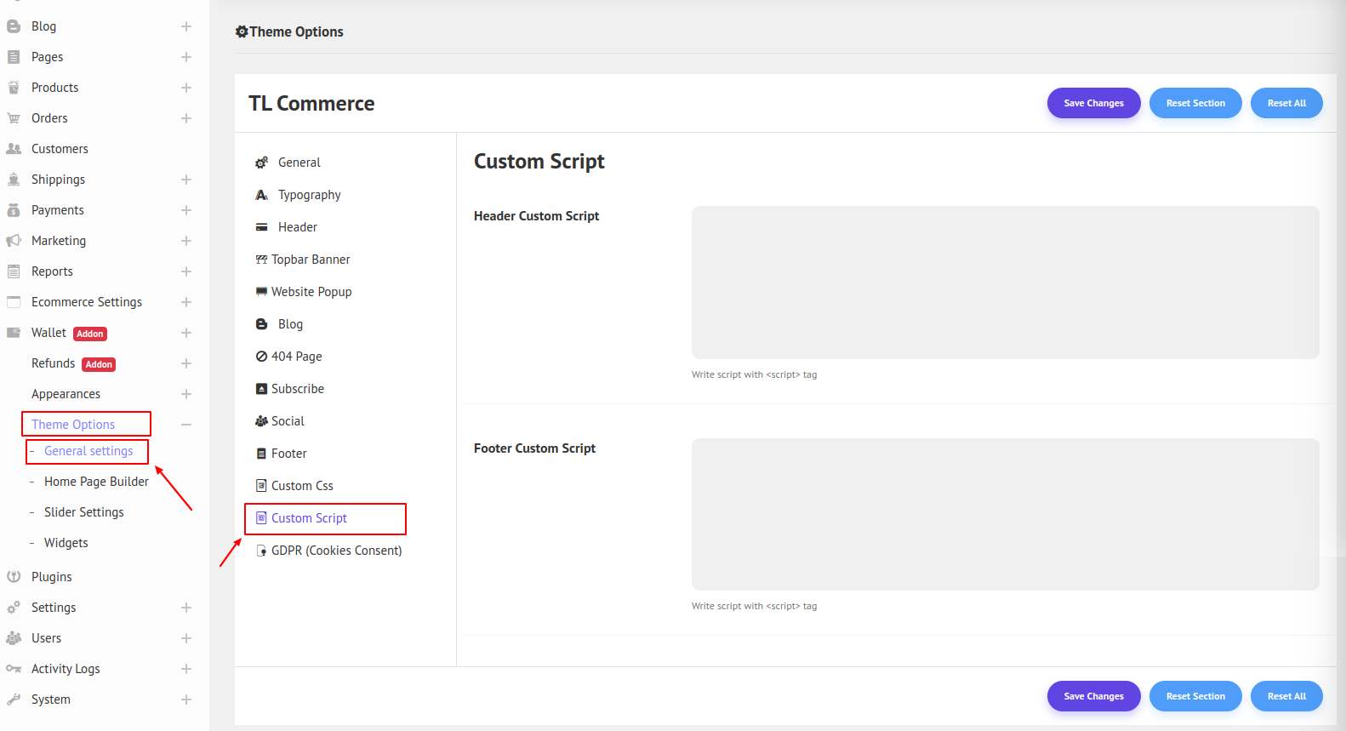Click the bottom Reset Section button
This screenshot has width=1346, height=731.
[x=1195, y=696]
